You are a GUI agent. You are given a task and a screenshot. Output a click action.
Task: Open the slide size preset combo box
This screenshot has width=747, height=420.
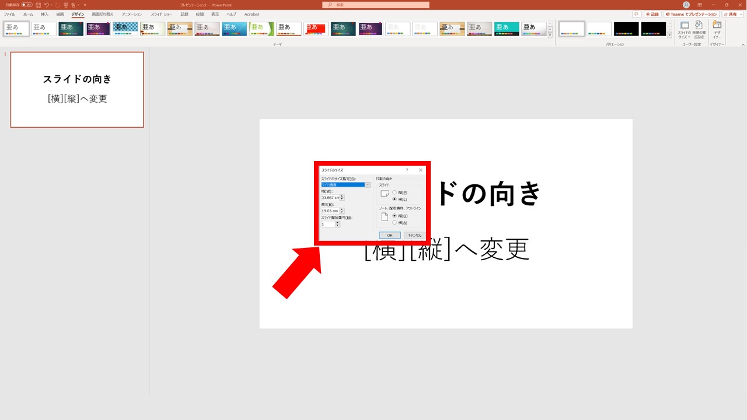point(345,185)
